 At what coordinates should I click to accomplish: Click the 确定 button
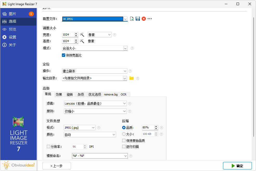(237, 166)
